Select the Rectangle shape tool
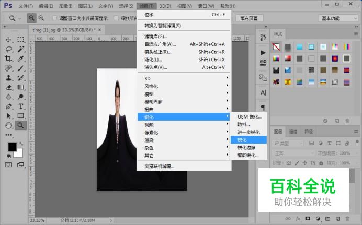 point(21,116)
